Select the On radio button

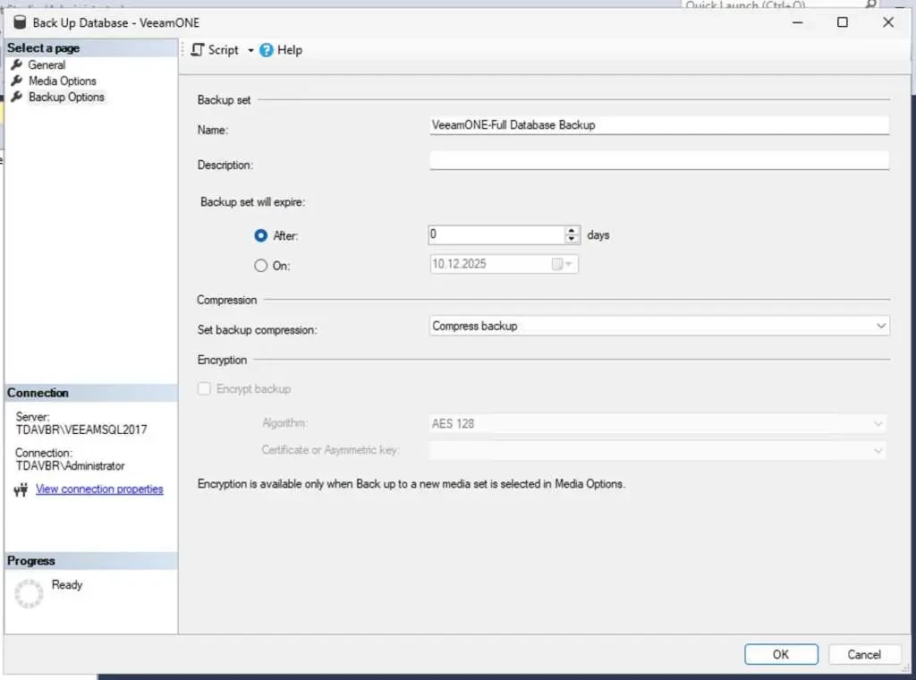pyautogui.click(x=260, y=266)
